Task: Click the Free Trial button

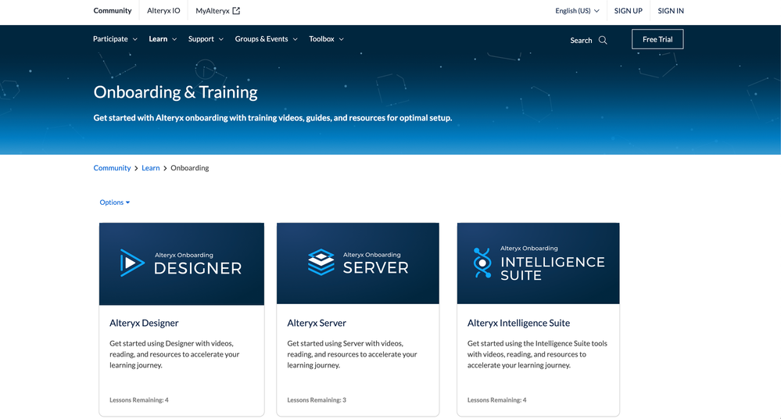Action: [x=657, y=39]
